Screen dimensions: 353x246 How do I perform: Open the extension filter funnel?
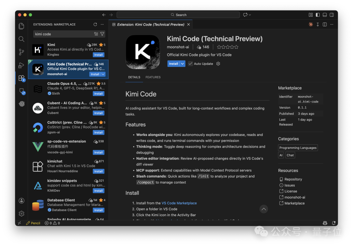pyautogui.click(x=102, y=34)
